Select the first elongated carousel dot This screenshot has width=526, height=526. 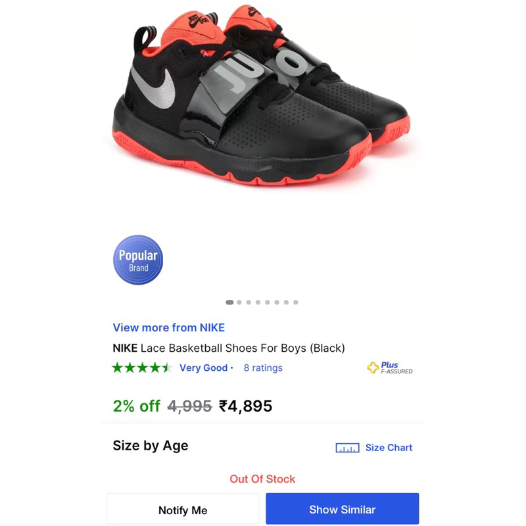(229, 302)
